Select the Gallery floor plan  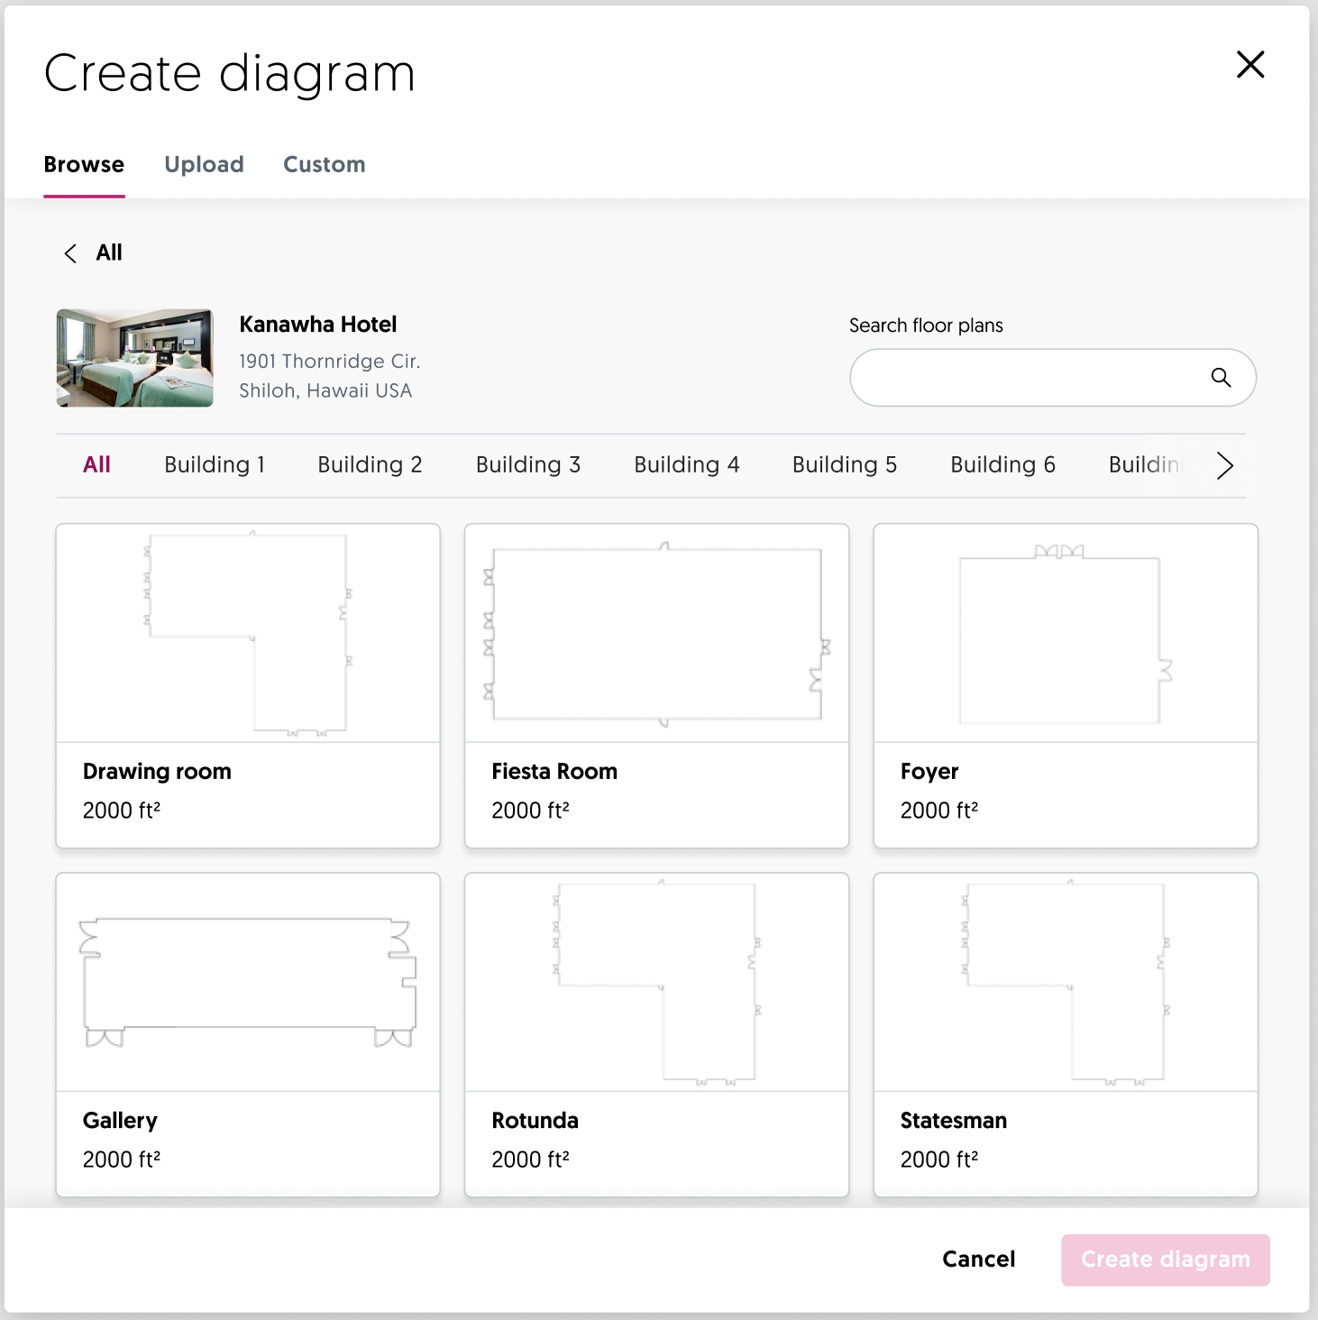coord(248,1034)
